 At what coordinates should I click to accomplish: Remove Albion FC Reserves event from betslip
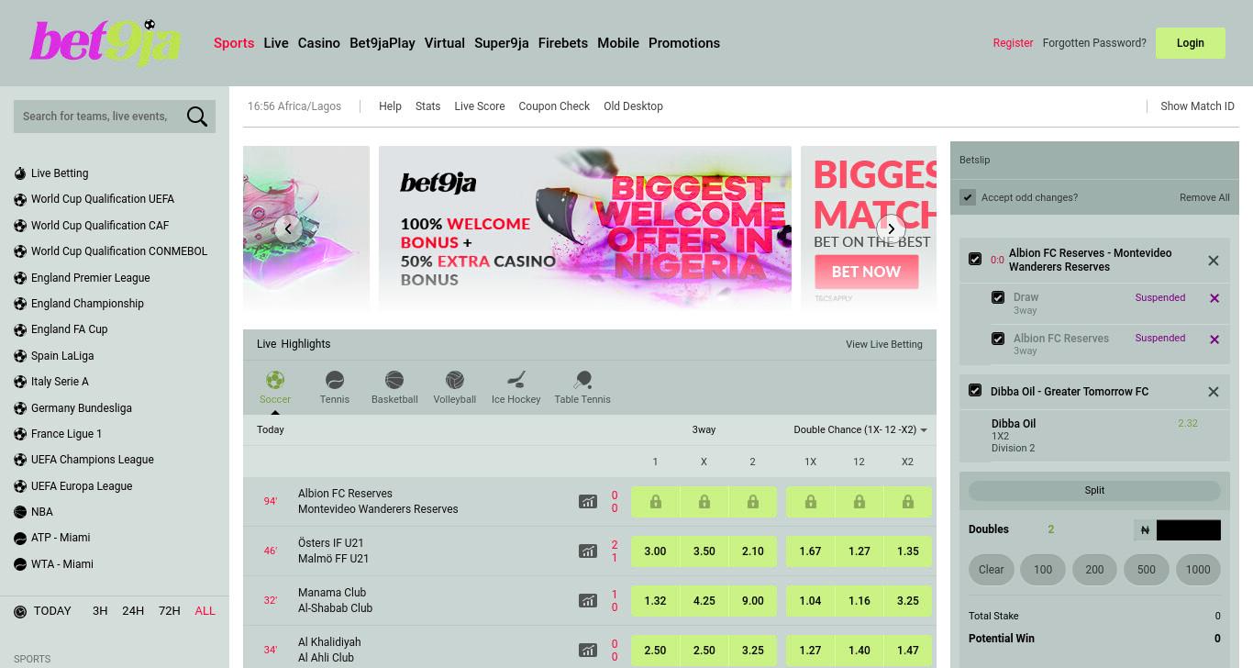(x=1214, y=261)
